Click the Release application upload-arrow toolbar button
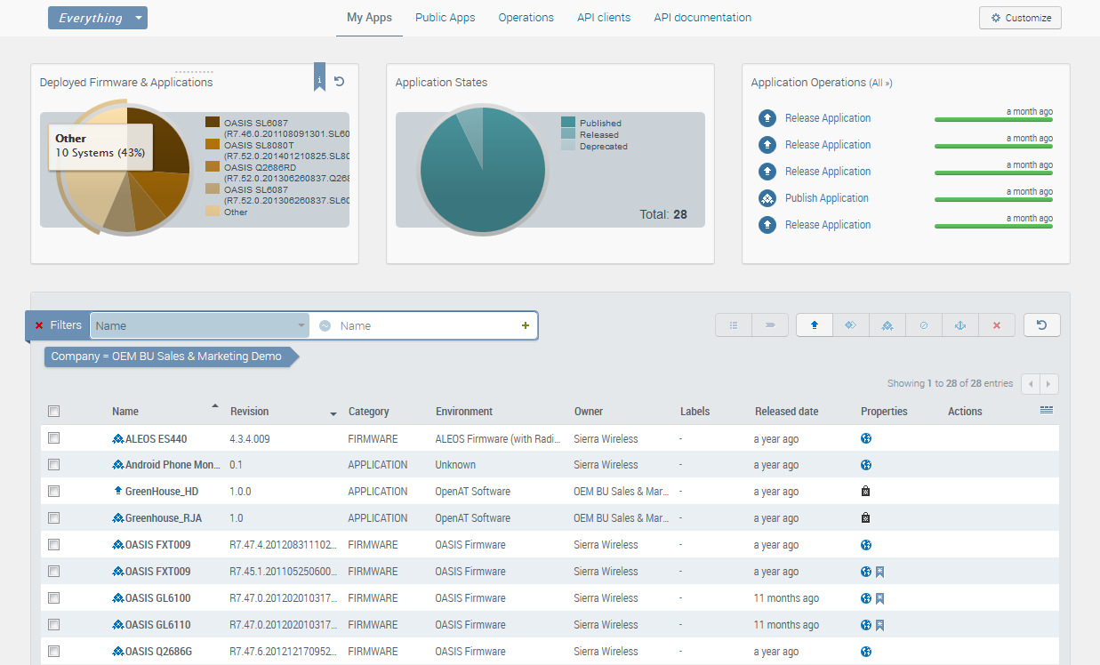The width and height of the screenshot is (1100, 665). 814,325
